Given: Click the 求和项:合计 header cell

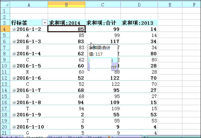Looking at the screenshot, I should (x=103, y=23).
